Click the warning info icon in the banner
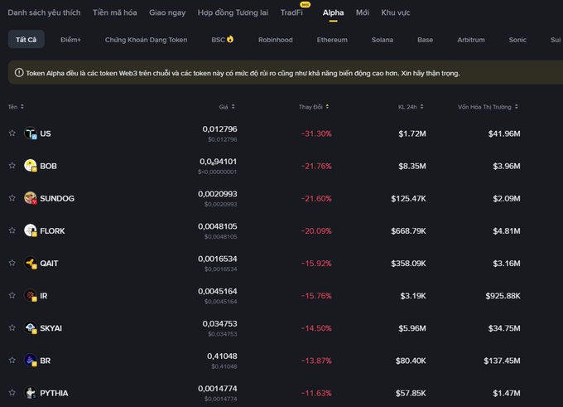This screenshot has height=407, width=563. pyautogui.click(x=19, y=73)
